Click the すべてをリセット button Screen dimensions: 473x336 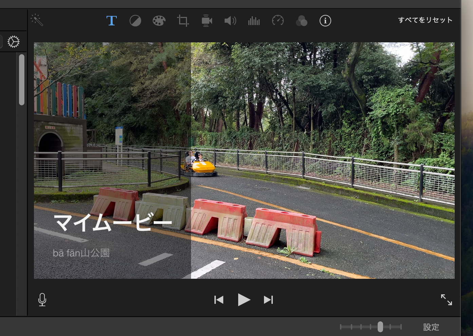(x=425, y=20)
